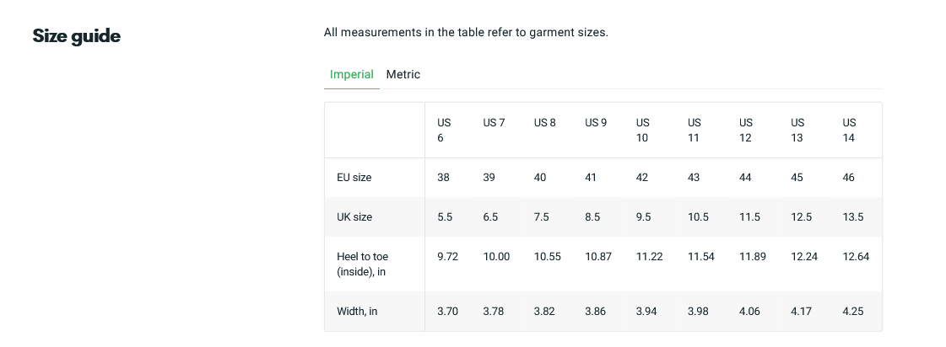This screenshot has height=347, width=946.
Task: Click width value 4.25
Action: (x=853, y=312)
